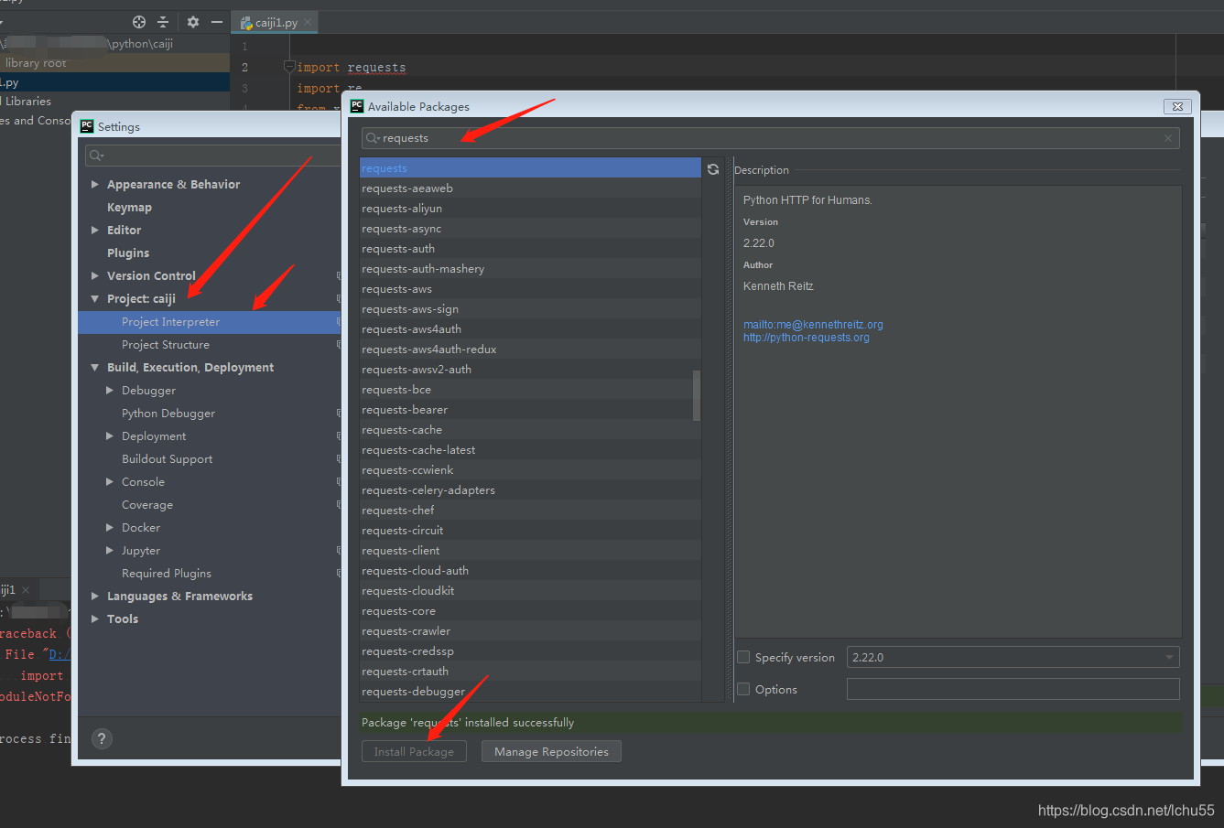The height and width of the screenshot is (828, 1224).
Task: Collapse Build, Execution, Deployment node
Action: pyautogui.click(x=95, y=367)
